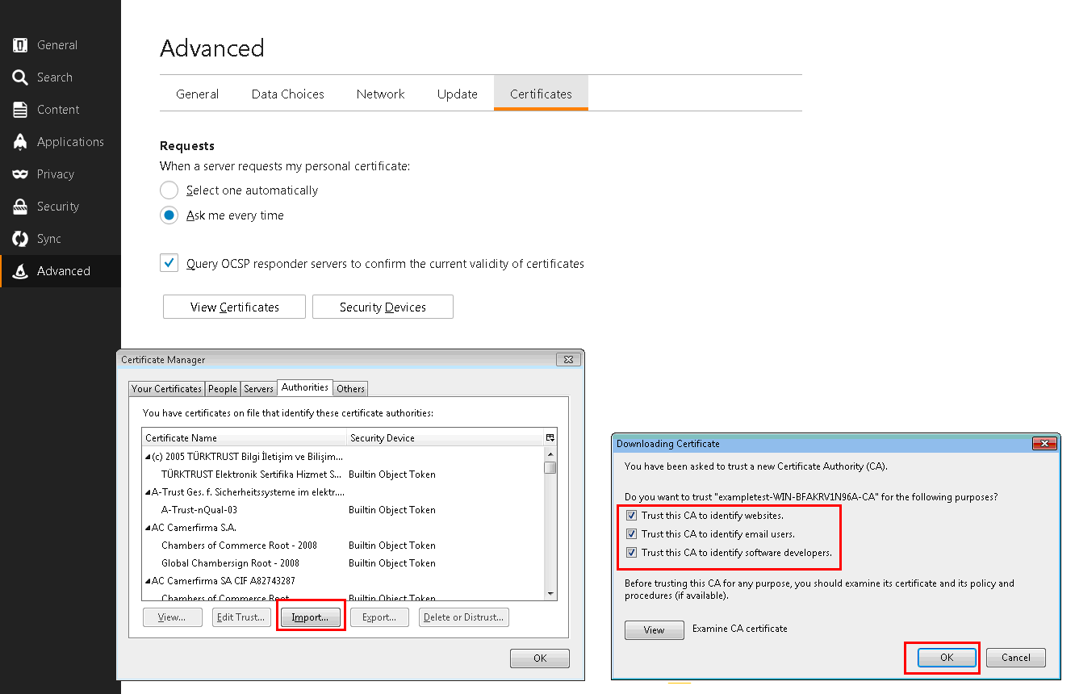1075x694 pixels.
Task: Collapse the AC Camerfirma S.A. group
Action: click(x=148, y=528)
